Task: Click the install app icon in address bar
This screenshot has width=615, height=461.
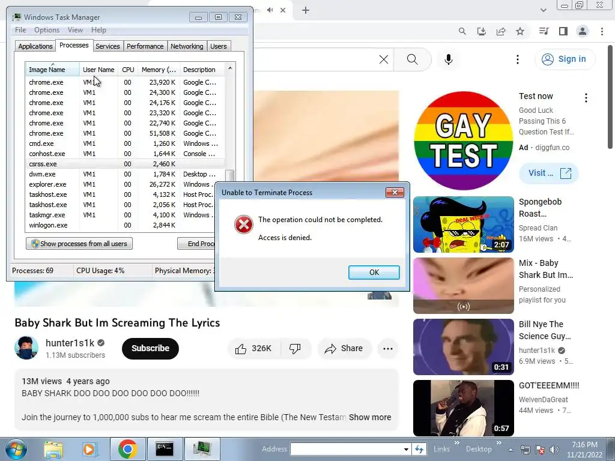Action: [x=481, y=31]
